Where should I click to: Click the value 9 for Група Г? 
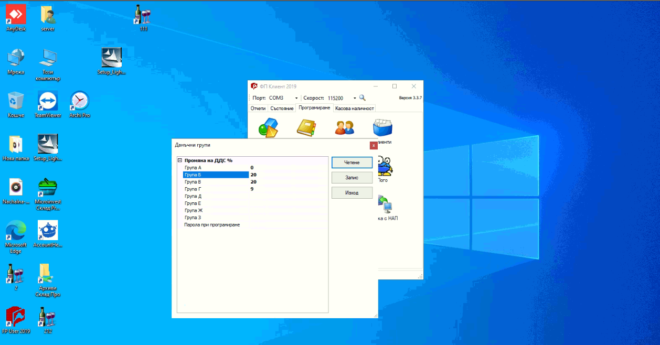pos(252,189)
